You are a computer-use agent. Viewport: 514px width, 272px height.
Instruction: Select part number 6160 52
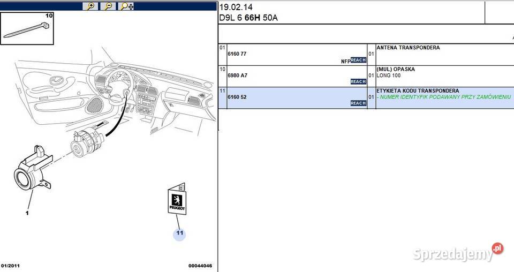click(237, 97)
